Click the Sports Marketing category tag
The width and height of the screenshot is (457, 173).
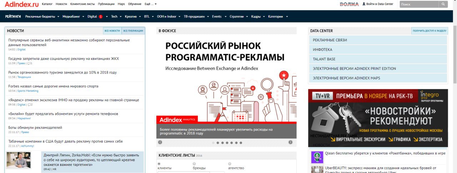click(x=27, y=91)
